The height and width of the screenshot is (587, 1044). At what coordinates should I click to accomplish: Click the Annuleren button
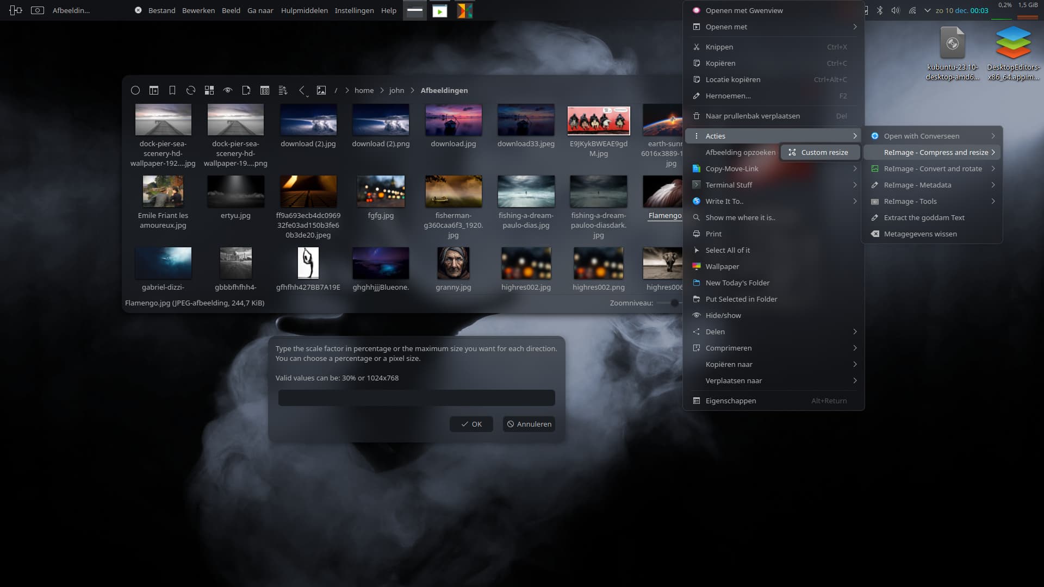(529, 424)
